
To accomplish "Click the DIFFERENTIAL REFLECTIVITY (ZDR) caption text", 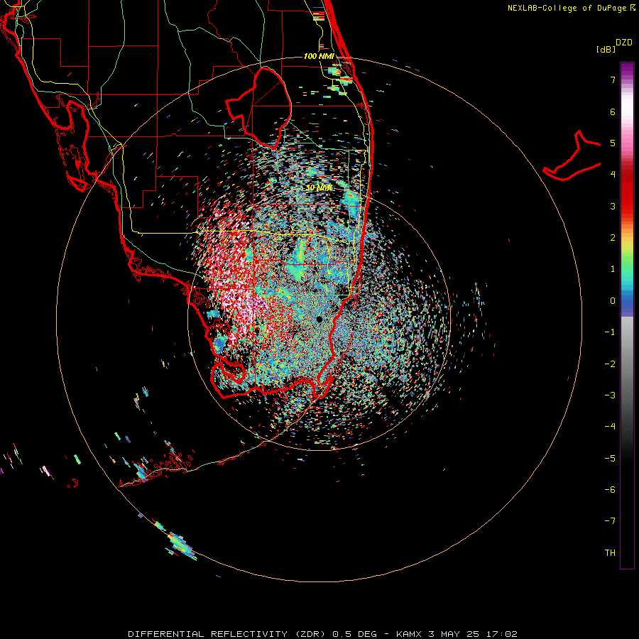I will pos(228,634).
